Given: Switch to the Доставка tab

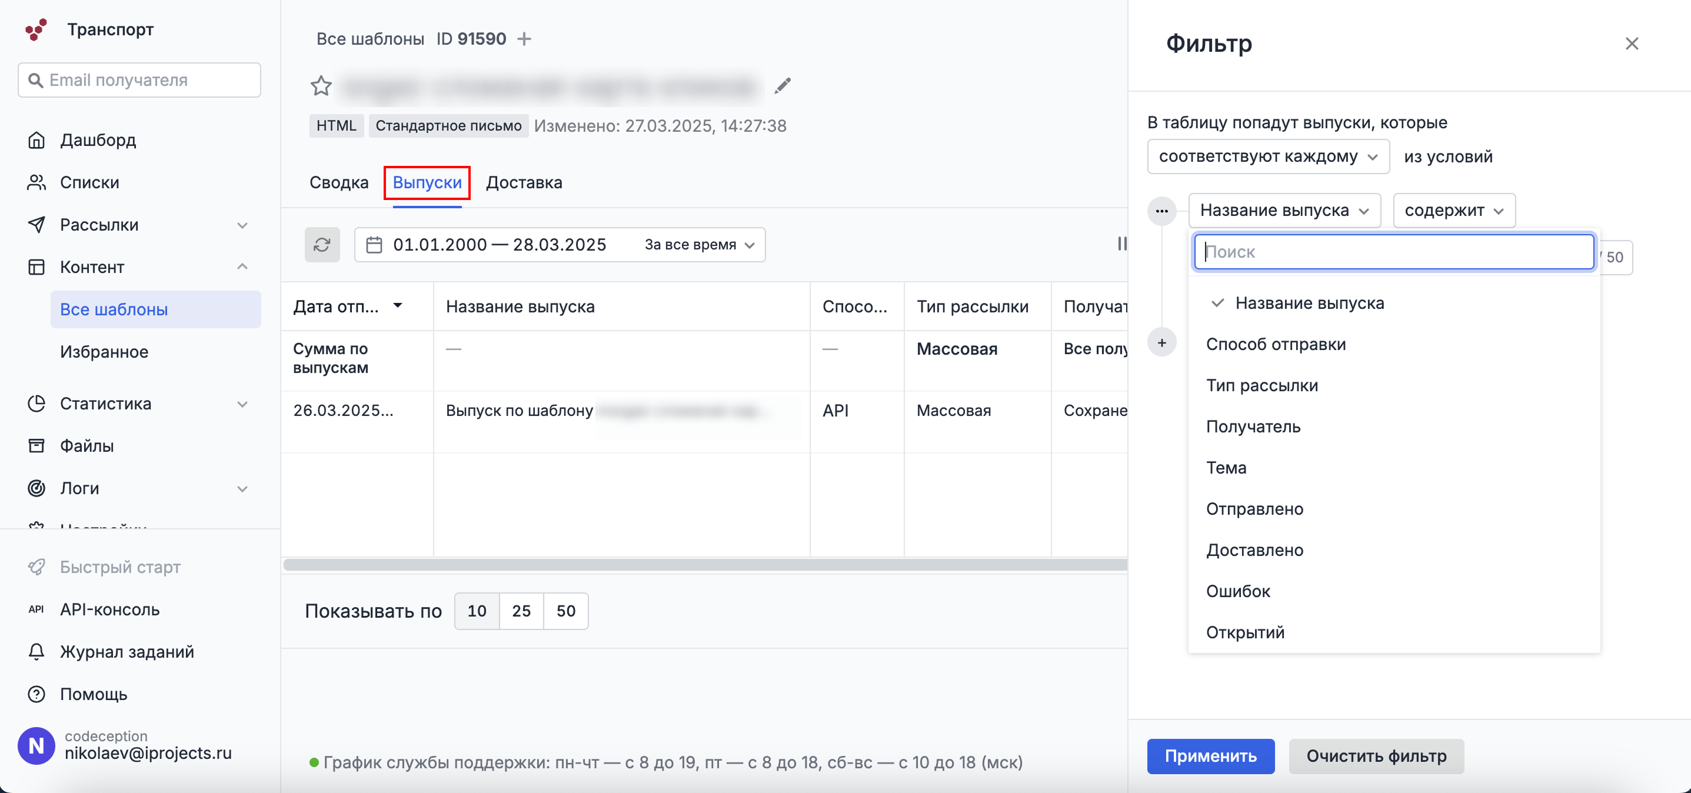Looking at the screenshot, I should pyautogui.click(x=524, y=182).
